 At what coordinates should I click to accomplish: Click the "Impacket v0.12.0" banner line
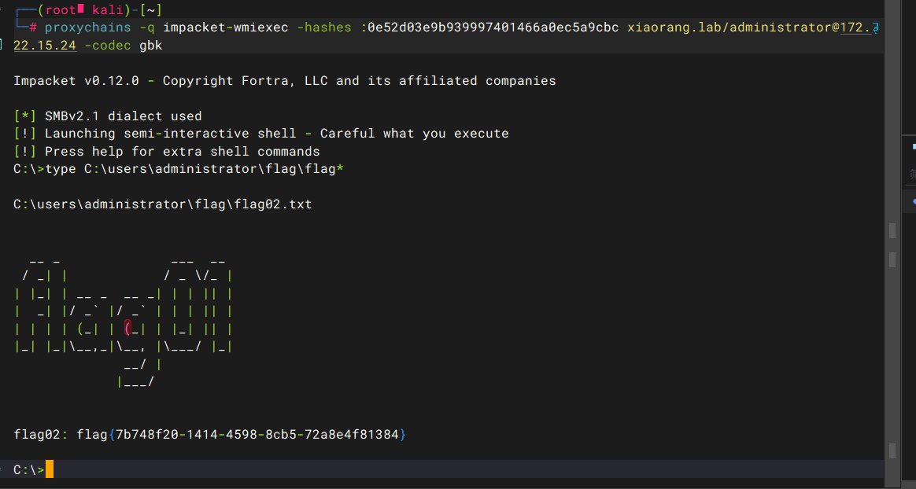point(285,80)
